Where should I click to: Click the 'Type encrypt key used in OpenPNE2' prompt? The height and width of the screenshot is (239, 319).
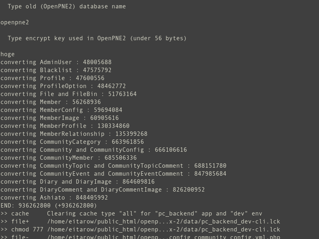(97, 38)
